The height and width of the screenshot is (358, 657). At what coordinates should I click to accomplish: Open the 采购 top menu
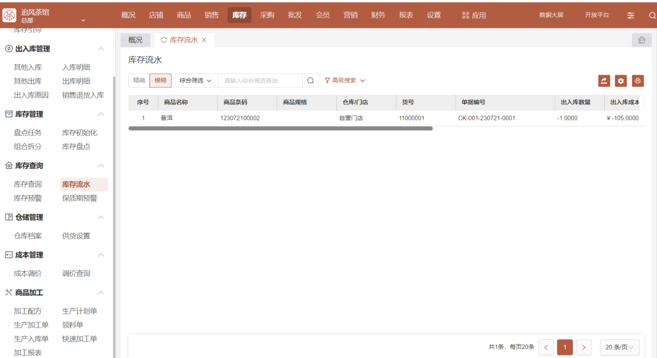tap(267, 15)
